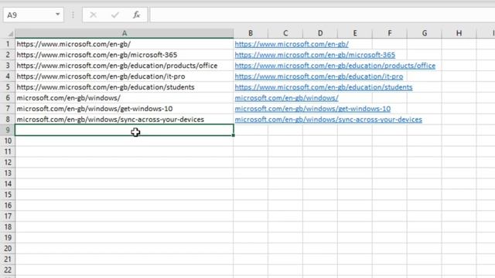
Task: Select row 3 header
Action: tap(8, 66)
